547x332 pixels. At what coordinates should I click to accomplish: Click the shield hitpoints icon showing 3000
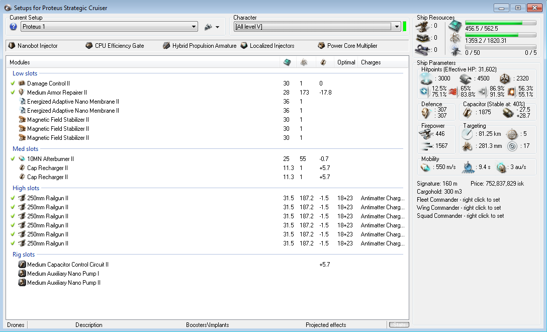[426, 78]
